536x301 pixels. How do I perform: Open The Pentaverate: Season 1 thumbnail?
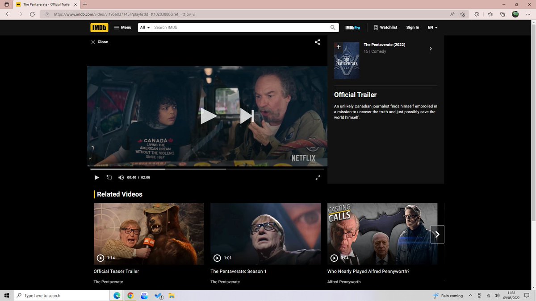pyautogui.click(x=265, y=234)
